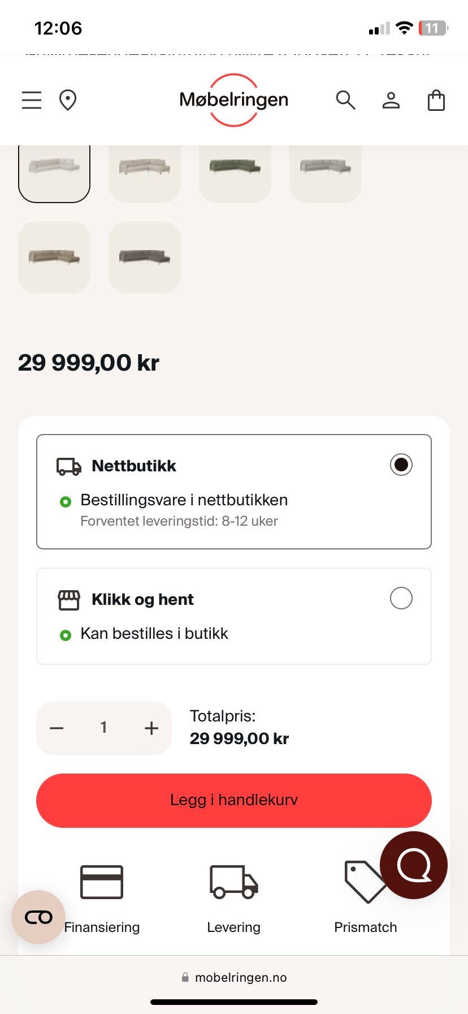Viewport: 468px width, 1014px height.
Task: Go to the Møbelringen logo home link
Action: 233,100
